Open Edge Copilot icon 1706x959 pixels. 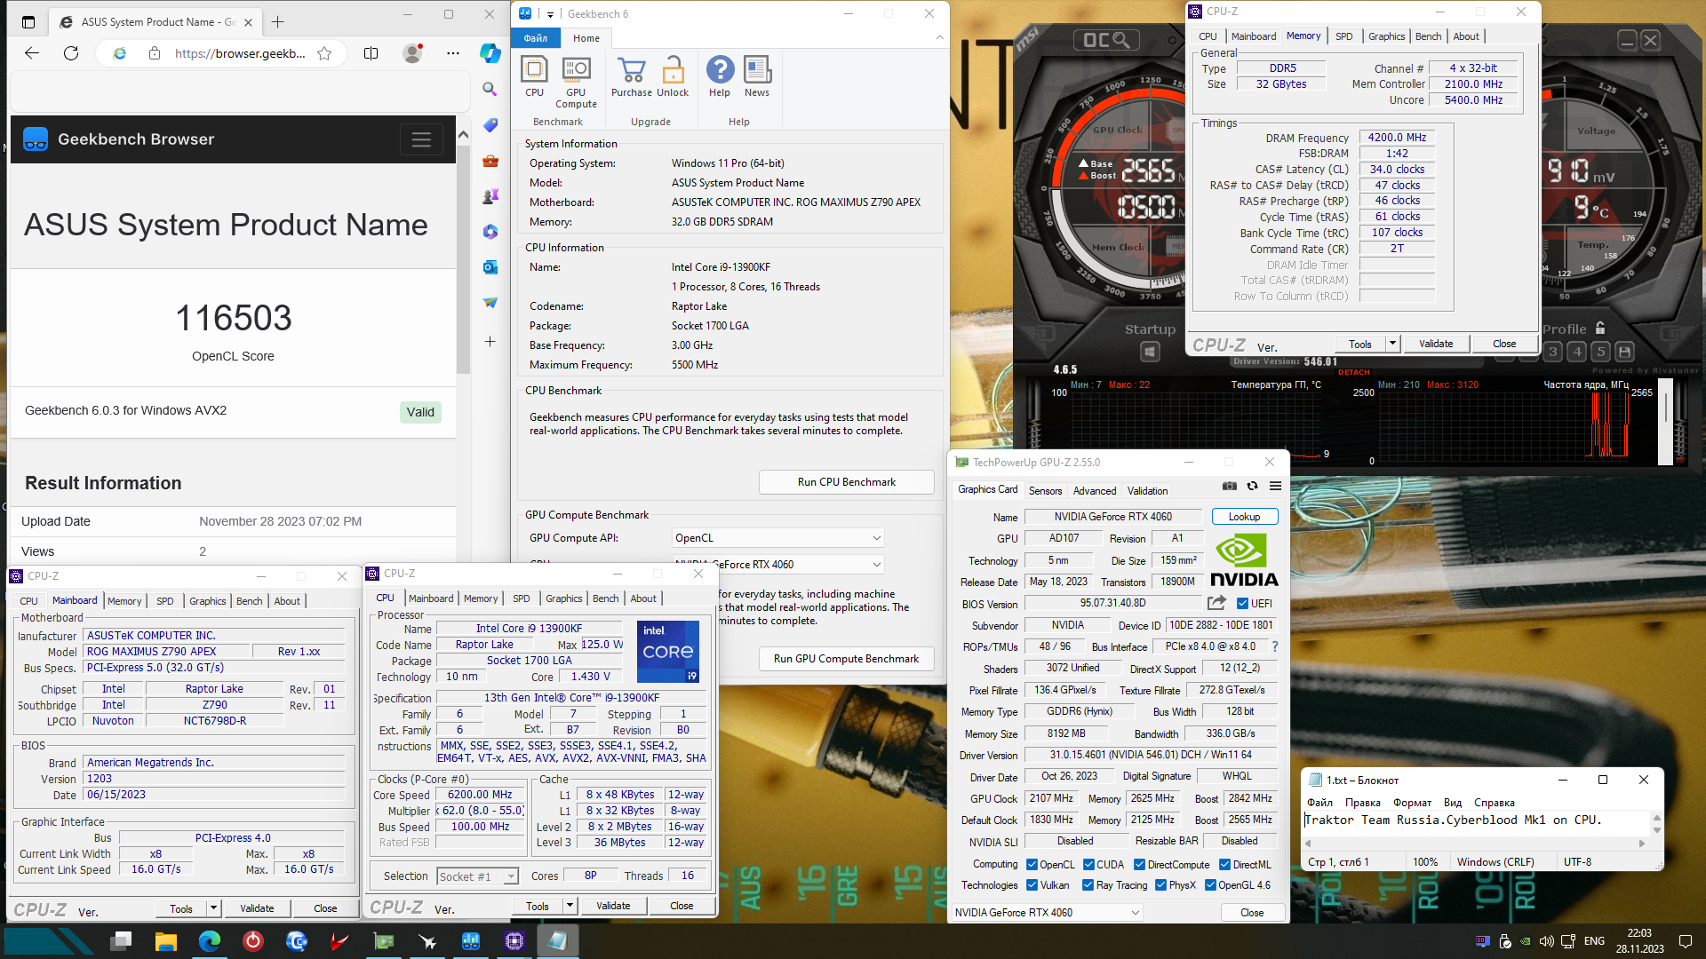coord(490,53)
